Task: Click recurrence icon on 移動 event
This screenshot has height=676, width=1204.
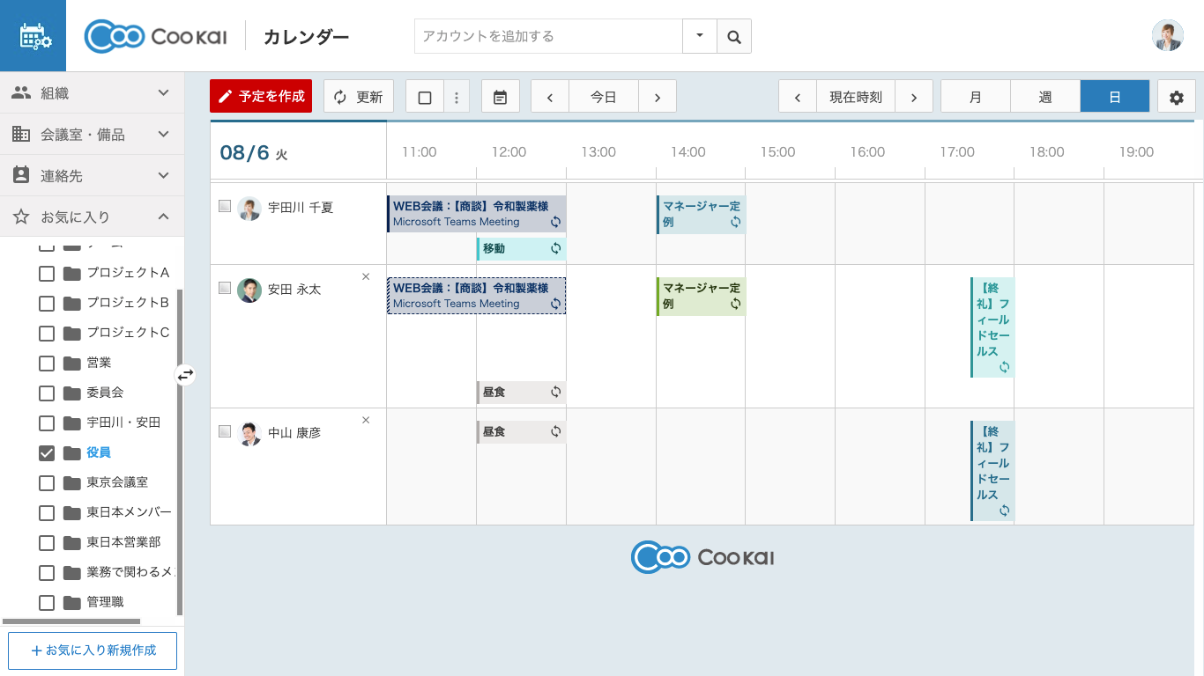Action: (x=555, y=248)
